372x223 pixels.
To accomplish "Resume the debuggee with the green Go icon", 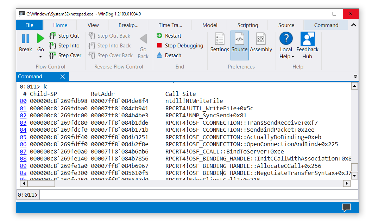I will [40, 39].
